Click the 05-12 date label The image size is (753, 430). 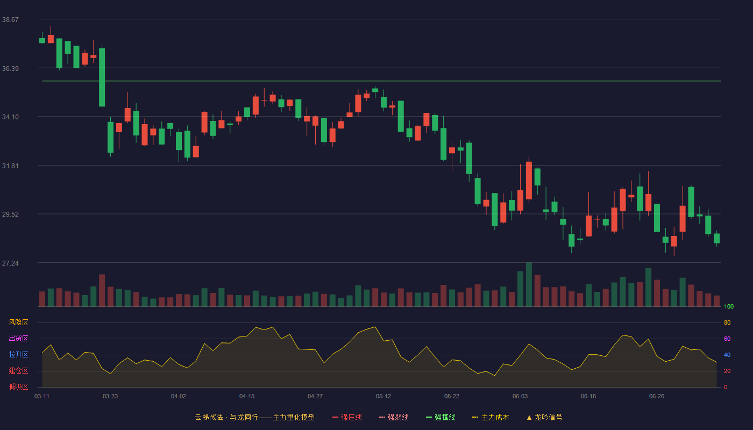pyautogui.click(x=383, y=396)
